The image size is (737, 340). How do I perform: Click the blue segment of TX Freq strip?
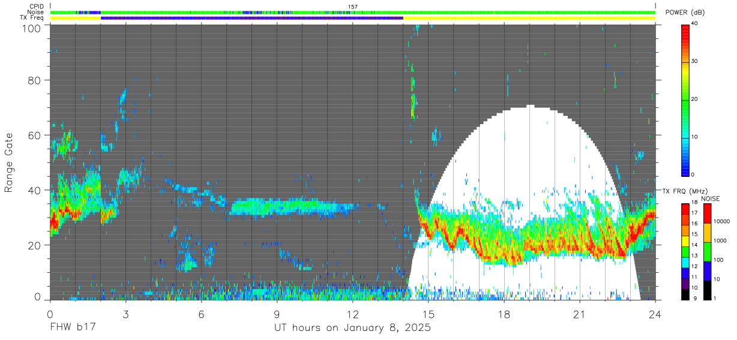coord(252,18)
